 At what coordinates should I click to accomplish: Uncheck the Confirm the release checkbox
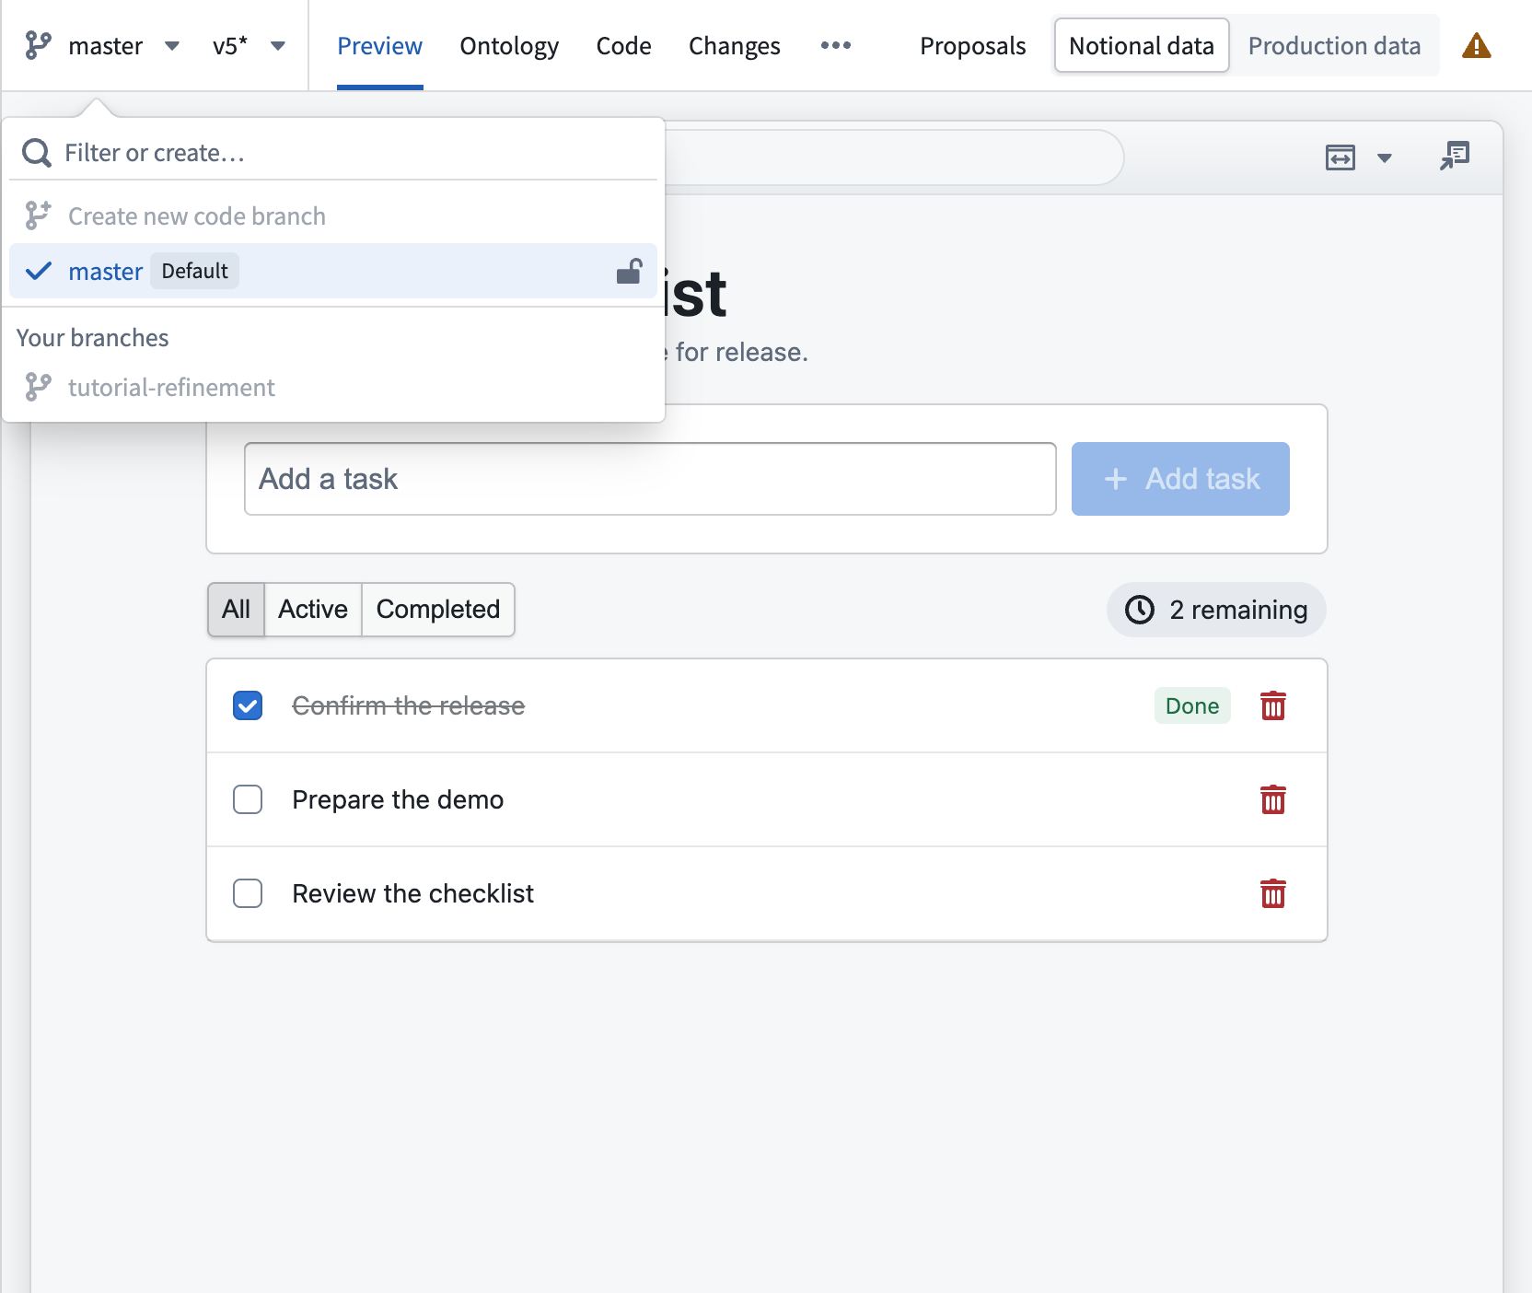click(x=248, y=705)
